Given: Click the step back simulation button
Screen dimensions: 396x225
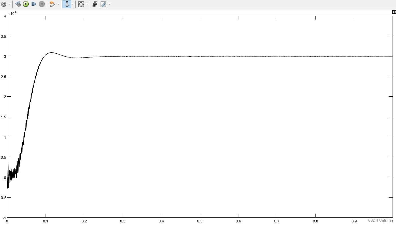Looking at the screenshot, I should pos(18,4).
